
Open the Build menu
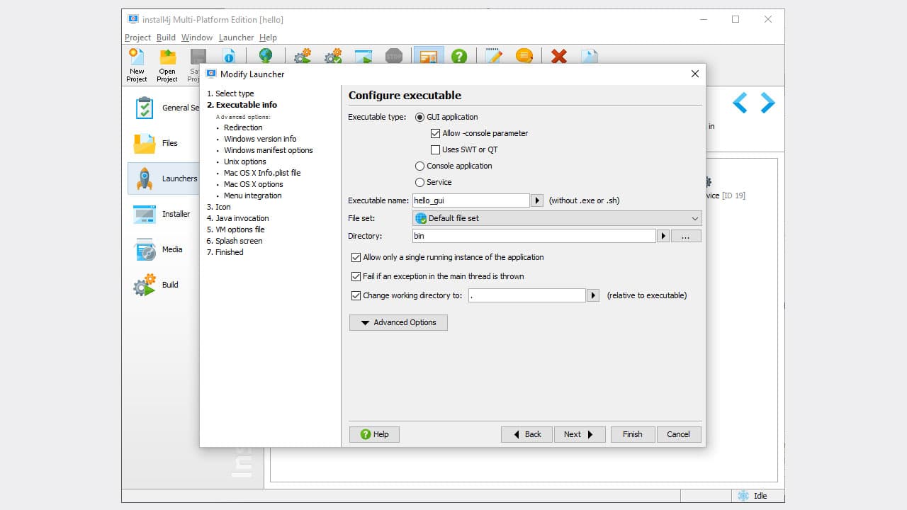pyautogui.click(x=165, y=38)
